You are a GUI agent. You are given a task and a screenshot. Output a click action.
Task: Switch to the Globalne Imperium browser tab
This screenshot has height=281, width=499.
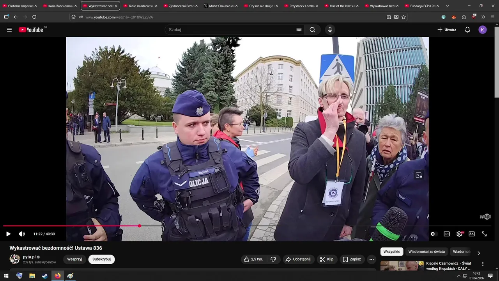[x=20, y=6]
